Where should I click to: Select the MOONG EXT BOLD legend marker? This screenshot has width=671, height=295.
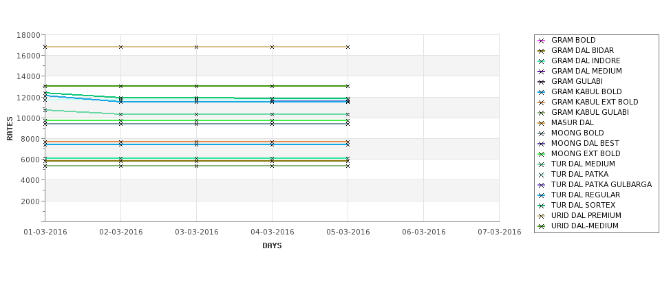click(x=542, y=154)
